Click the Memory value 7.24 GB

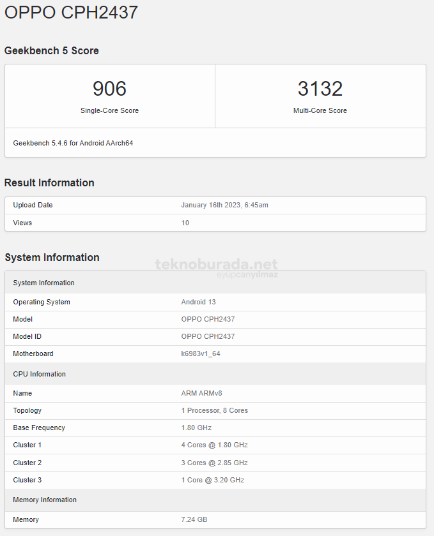pos(194,519)
